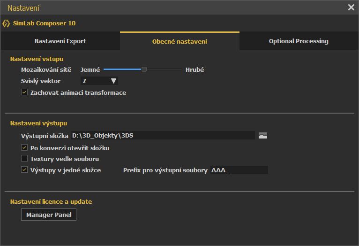Toggle Zachovat animaci transformace checkbox
The image size is (359, 246).
tap(24, 92)
